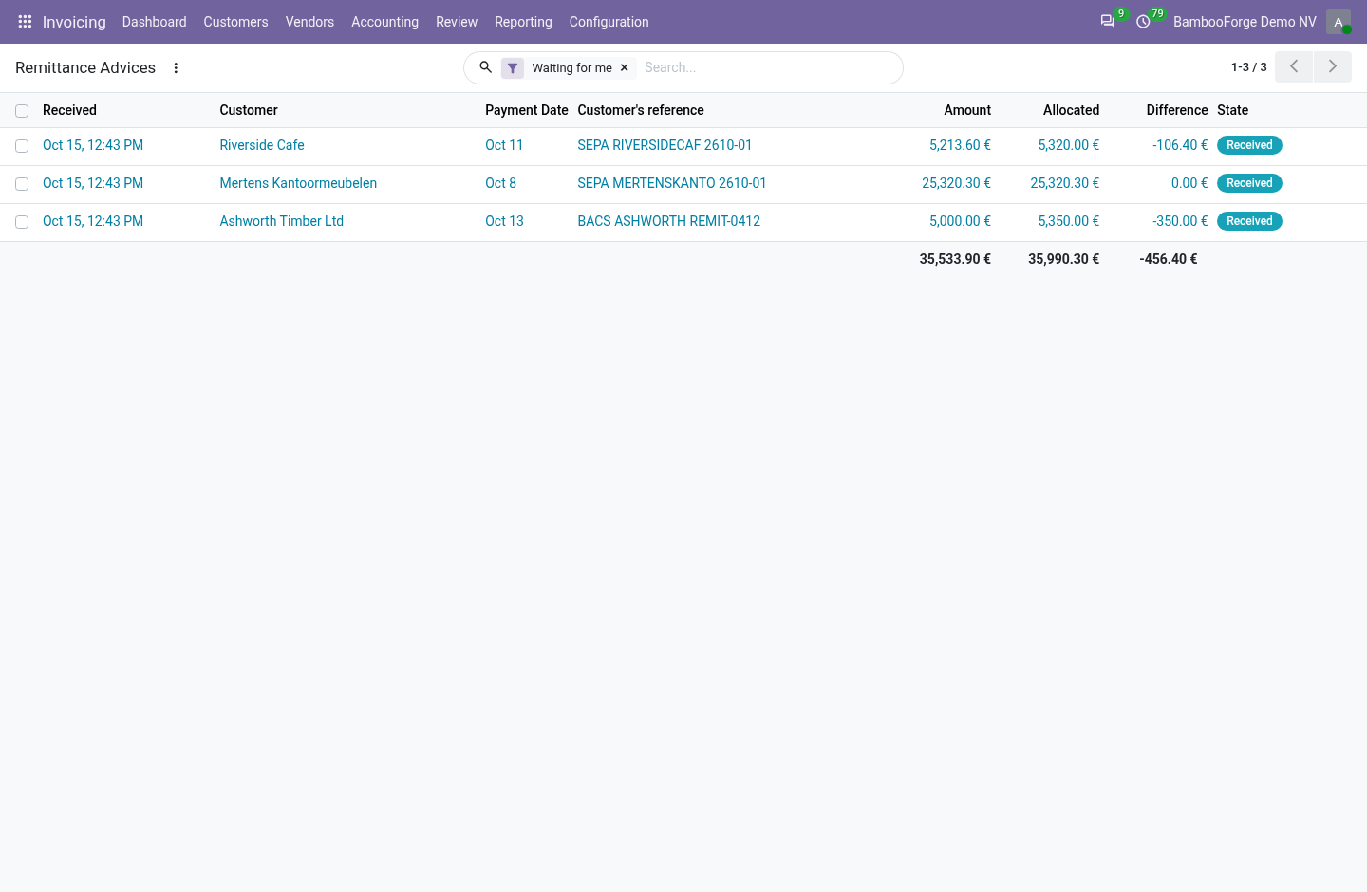Open the Configuration menu
The height and width of the screenshot is (892, 1367).
[x=609, y=21]
